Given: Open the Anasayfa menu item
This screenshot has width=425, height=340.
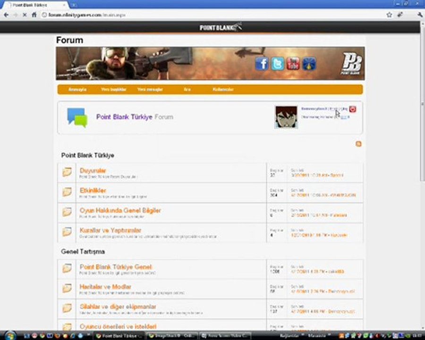Looking at the screenshot, I should [77, 89].
